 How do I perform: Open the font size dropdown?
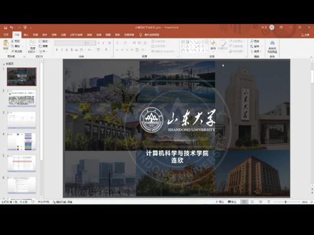coord(90,43)
